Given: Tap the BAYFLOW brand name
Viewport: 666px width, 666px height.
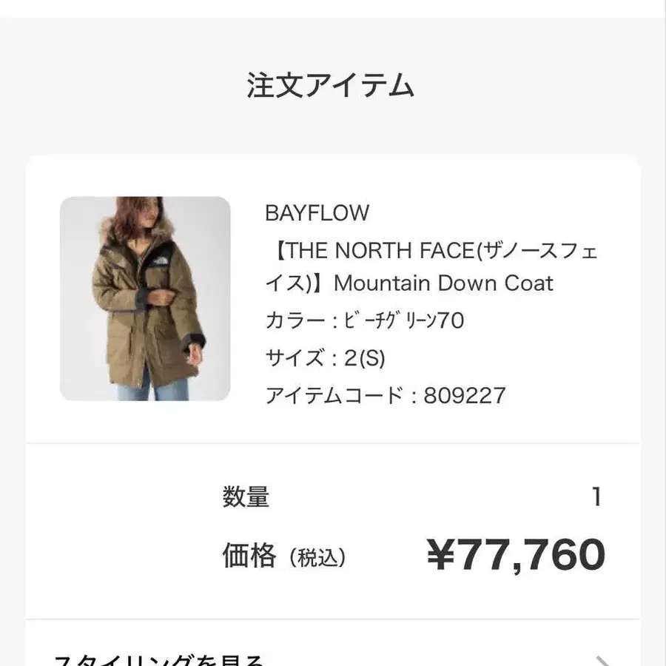Looking at the screenshot, I should 317,213.
